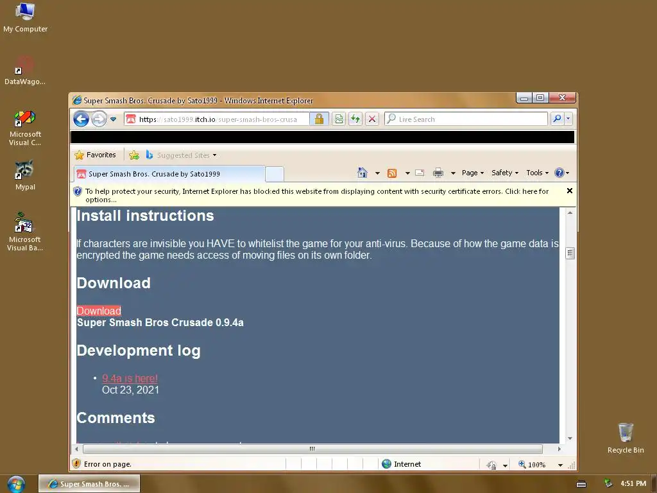
Task: Click the Print icon
Action: pos(438,173)
